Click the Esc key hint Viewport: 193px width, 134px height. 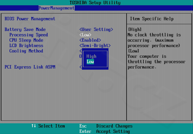[x=83, y=126]
